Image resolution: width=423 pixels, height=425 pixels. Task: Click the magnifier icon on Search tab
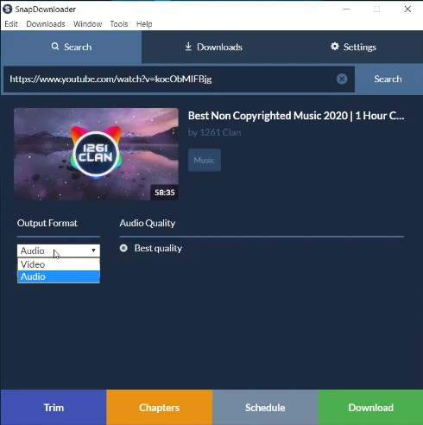pyautogui.click(x=55, y=47)
